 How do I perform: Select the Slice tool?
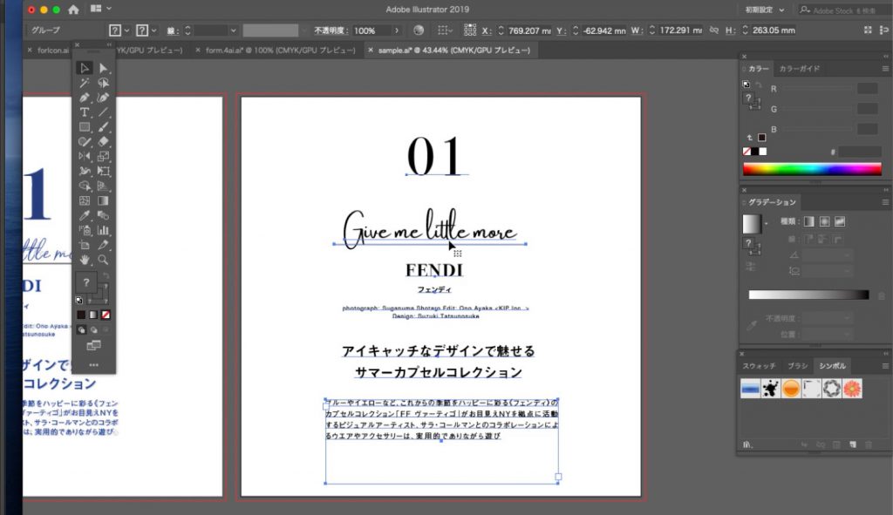(103, 245)
